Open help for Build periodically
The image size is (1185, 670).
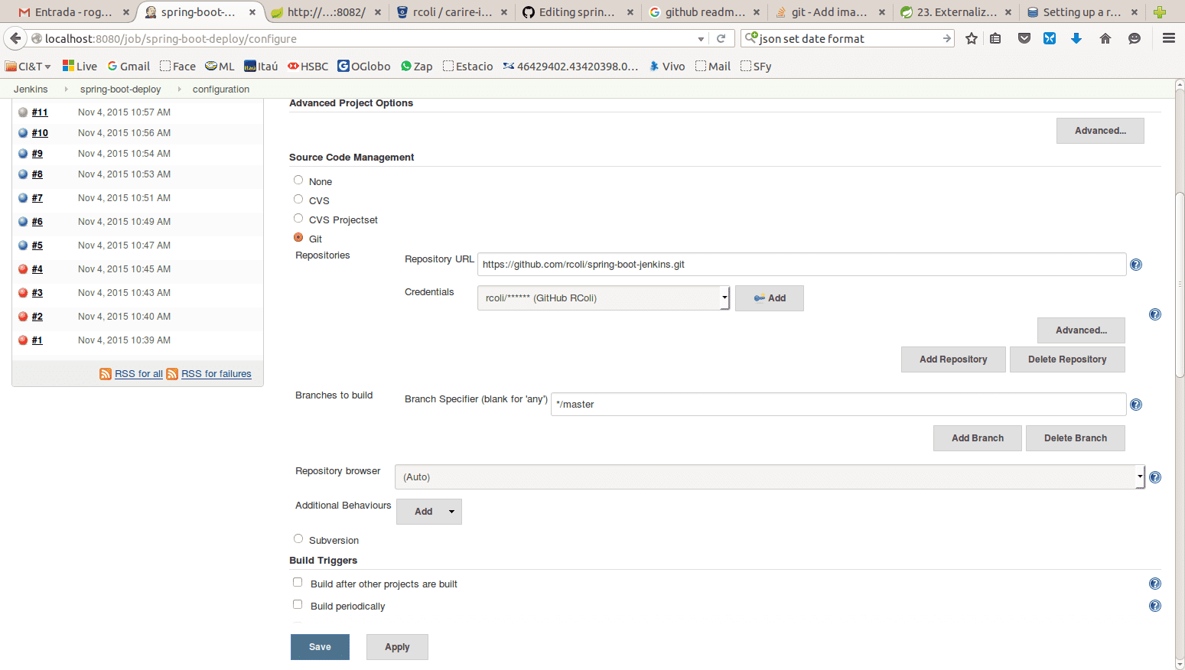tap(1155, 606)
